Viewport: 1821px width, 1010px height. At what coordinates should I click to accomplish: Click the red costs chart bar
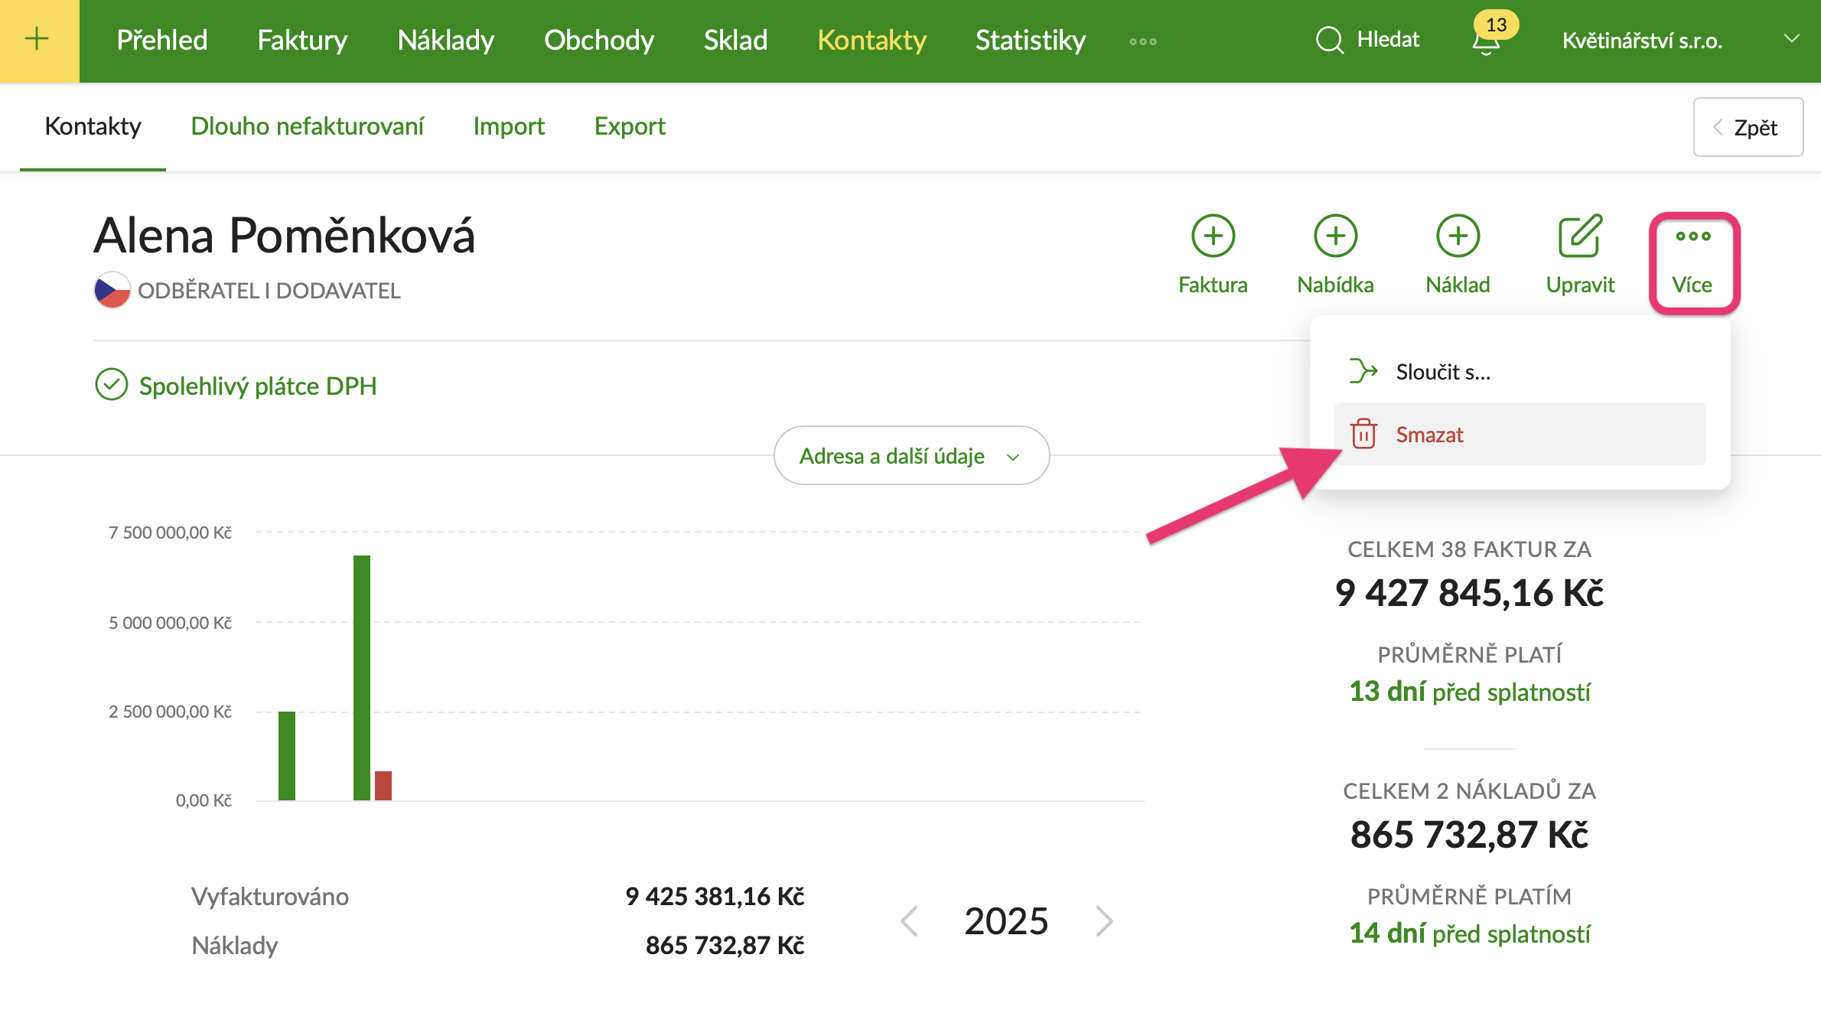[x=383, y=786]
